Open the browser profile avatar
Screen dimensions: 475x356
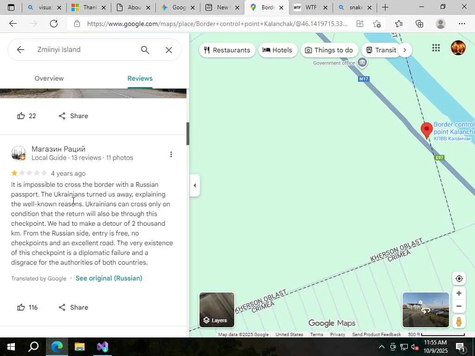click(x=440, y=24)
